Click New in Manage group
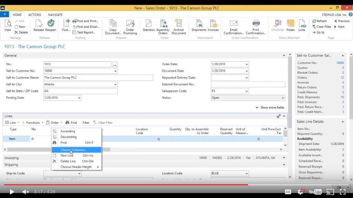 pyautogui.click(x=20, y=26)
